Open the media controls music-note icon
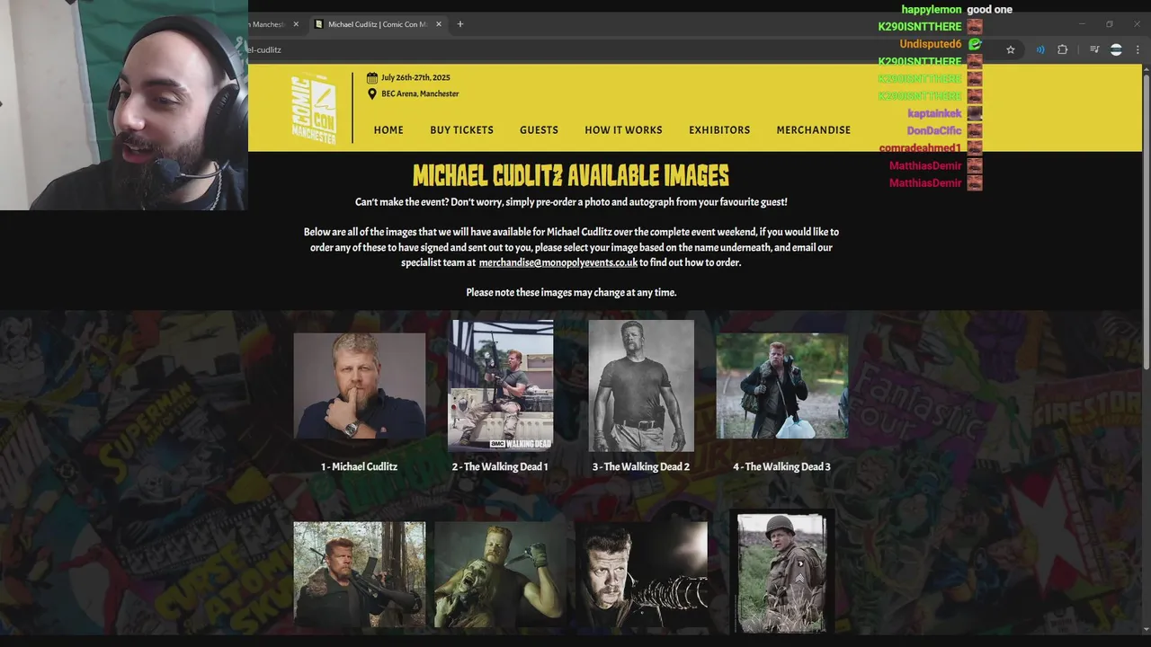1151x647 pixels. point(1094,50)
